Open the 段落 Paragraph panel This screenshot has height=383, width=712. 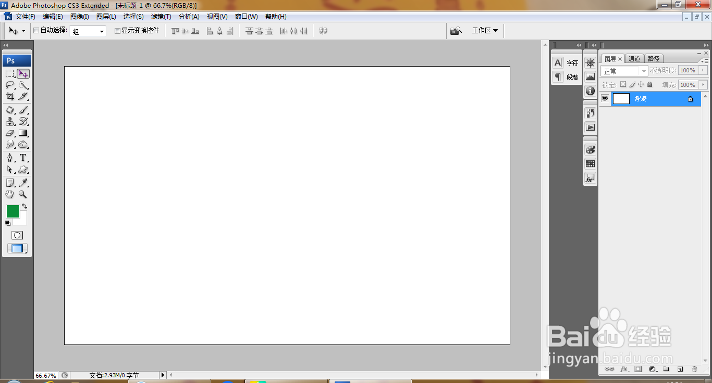566,76
